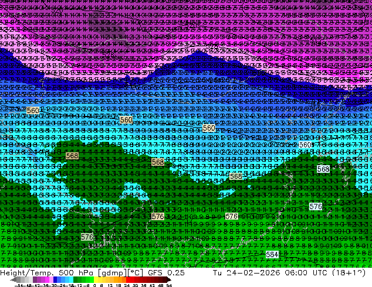Image resolution: width=372 pixels, height=287 pixels.
Task: Click the '[gdmp]' unit label
Action: pyautogui.click(x=113, y=273)
